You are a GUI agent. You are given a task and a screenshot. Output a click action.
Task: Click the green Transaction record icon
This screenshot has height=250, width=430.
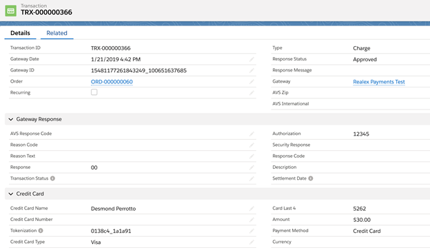click(11, 11)
